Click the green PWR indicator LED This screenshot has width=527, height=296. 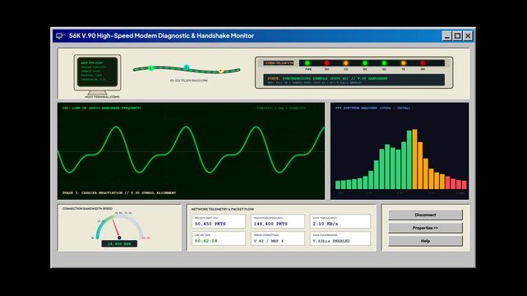[x=307, y=62]
